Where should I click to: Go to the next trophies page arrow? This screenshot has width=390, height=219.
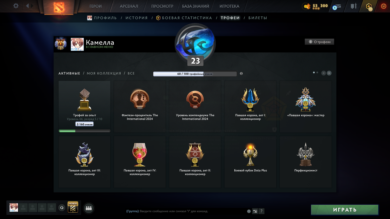[x=329, y=73]
